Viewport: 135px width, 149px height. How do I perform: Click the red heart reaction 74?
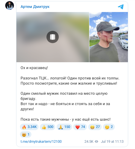coord(80,127)
